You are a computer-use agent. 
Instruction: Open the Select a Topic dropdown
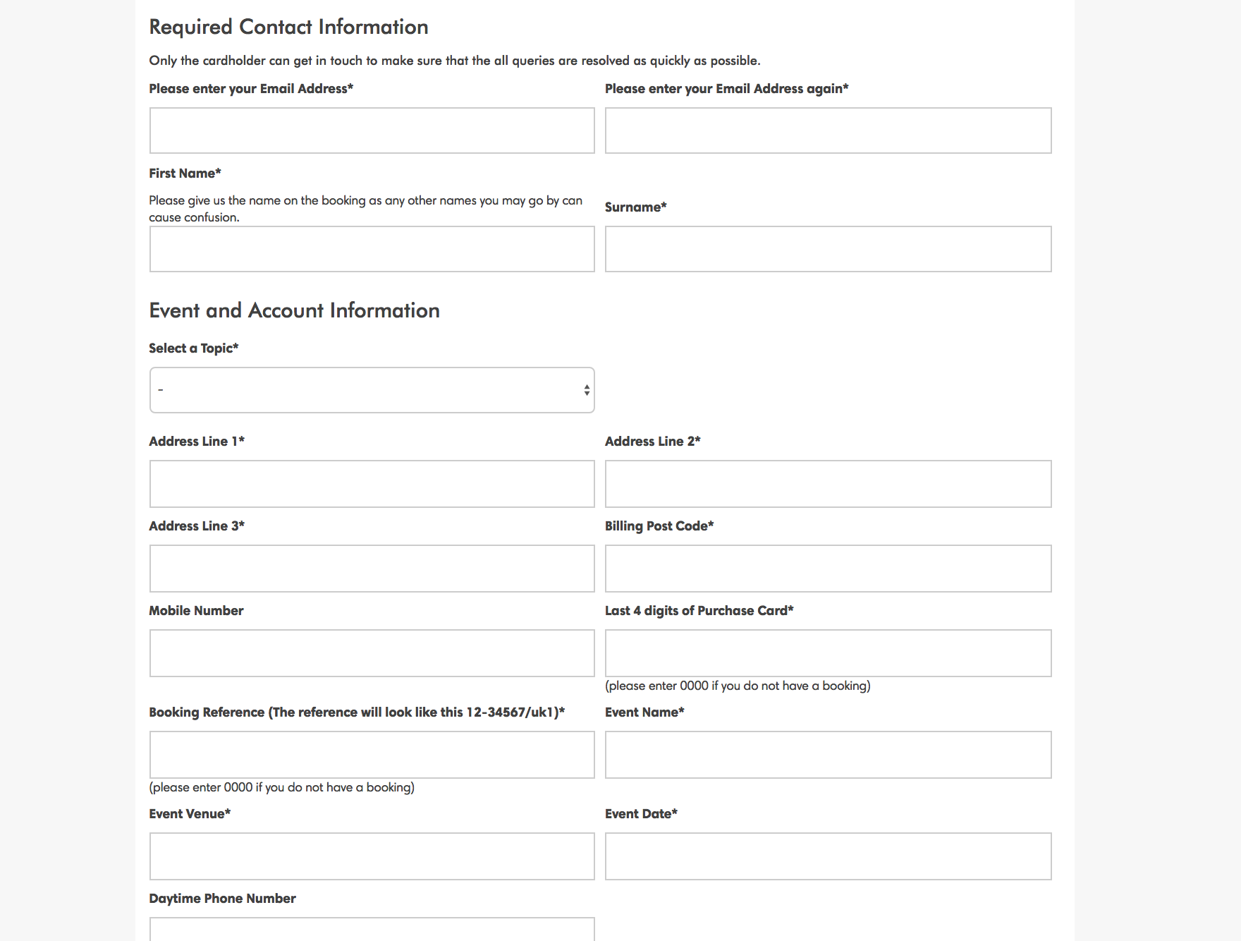pos(372,390)
